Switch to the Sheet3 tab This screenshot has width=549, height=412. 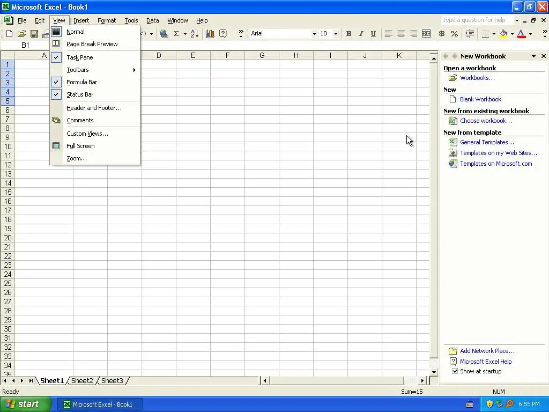click(112, 380)
